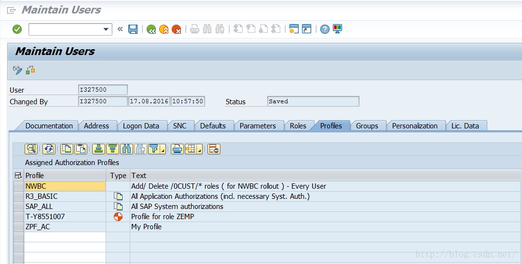This screenshot has height=264, width=522.
Task: Save the user with floppy disk icon
Action: 133,29
